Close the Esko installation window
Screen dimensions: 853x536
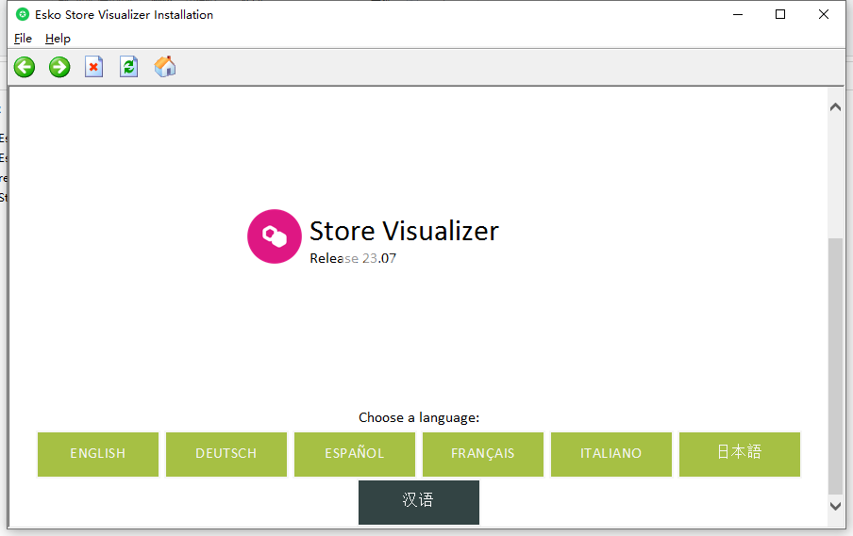point(824,15)
